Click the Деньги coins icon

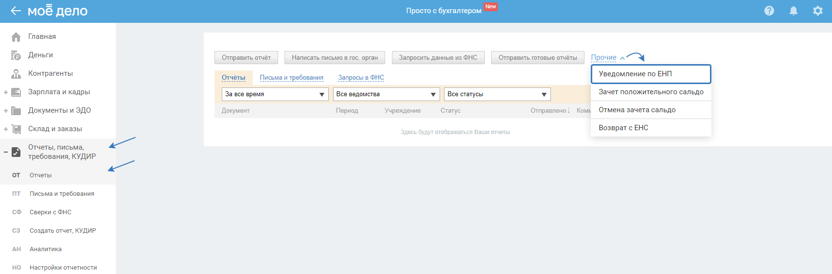(16, 55)
